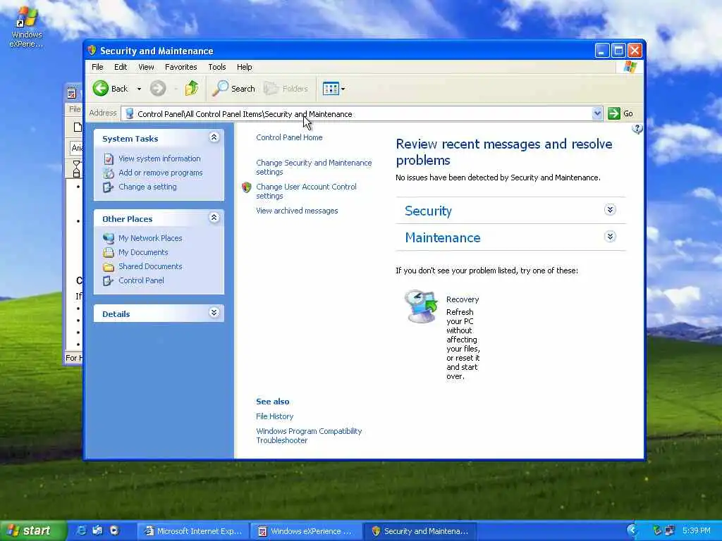Click the network tray icon
Image resolution: width=722 pixels, height=541 pixels.
(670, 530)
